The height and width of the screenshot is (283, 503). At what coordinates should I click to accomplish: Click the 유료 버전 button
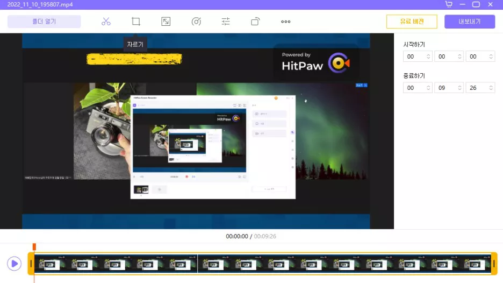pyautogui.click(x=412, y=22)
